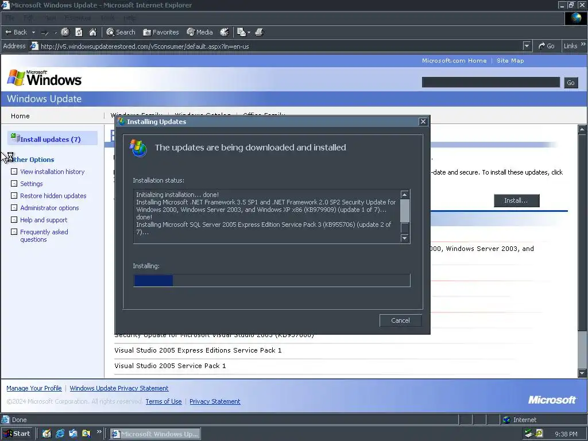Click Visual Studio 2005 Service Pack 1 row
This screenshot has width=588, height=441.
coord(170,366)
